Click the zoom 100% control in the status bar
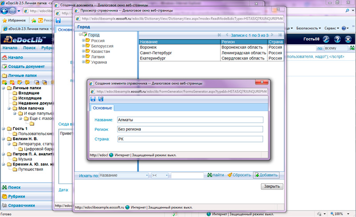This screenshot has height=217, width=356. click(x=340, y=214)
